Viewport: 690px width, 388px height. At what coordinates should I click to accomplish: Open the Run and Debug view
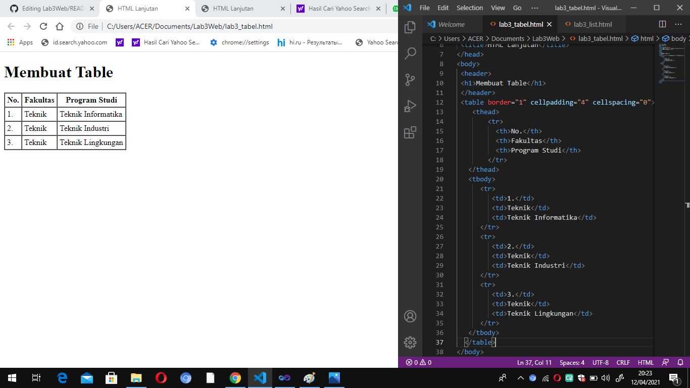tap(410, 106)
